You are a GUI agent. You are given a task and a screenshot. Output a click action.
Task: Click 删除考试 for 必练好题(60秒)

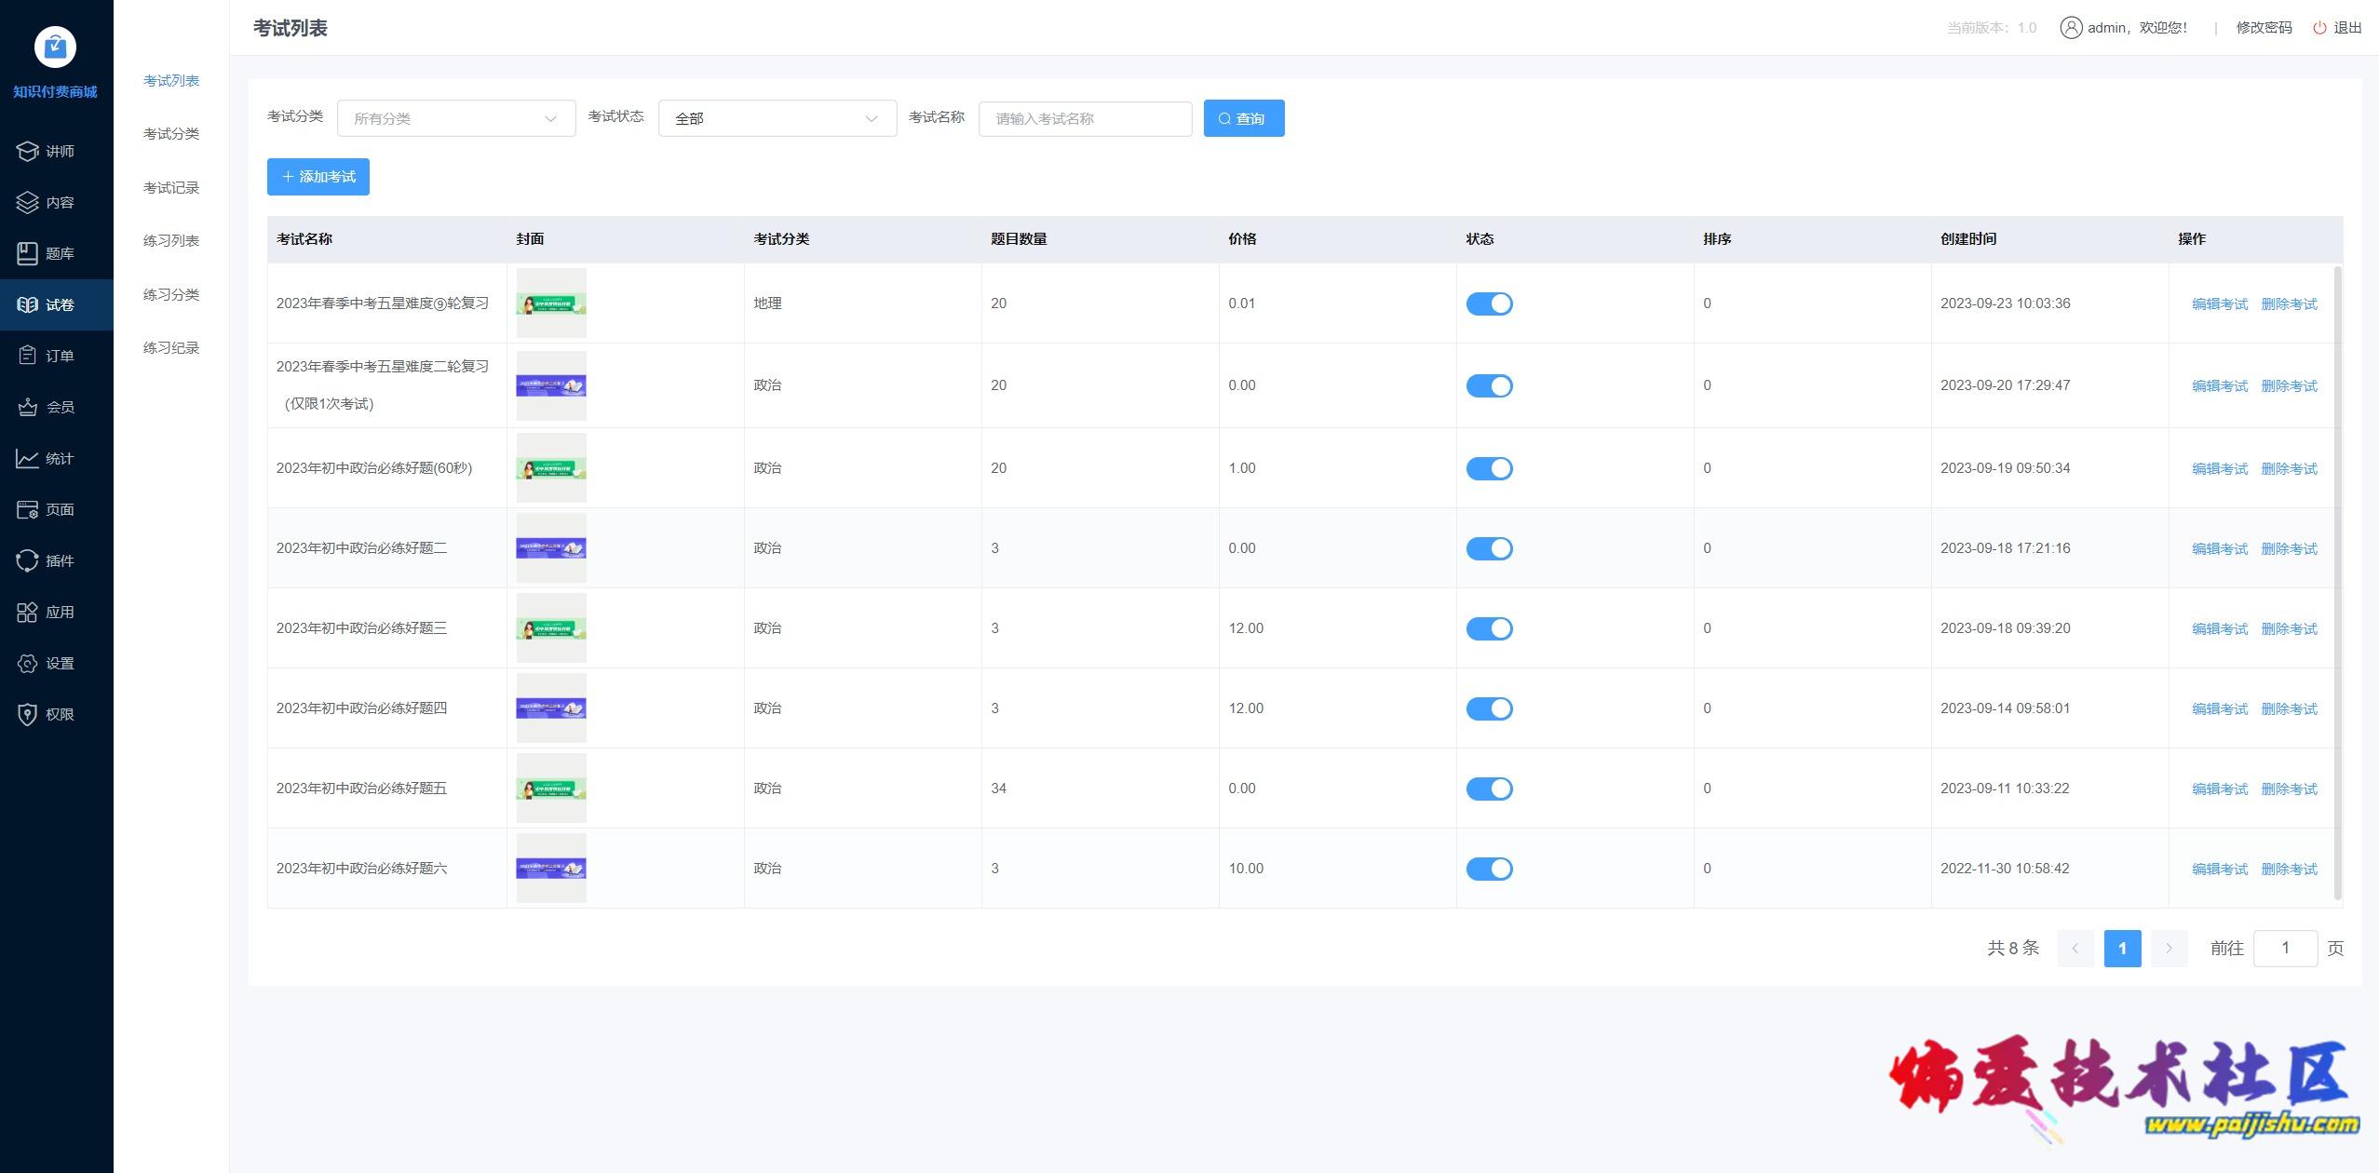click(2290, 469)
